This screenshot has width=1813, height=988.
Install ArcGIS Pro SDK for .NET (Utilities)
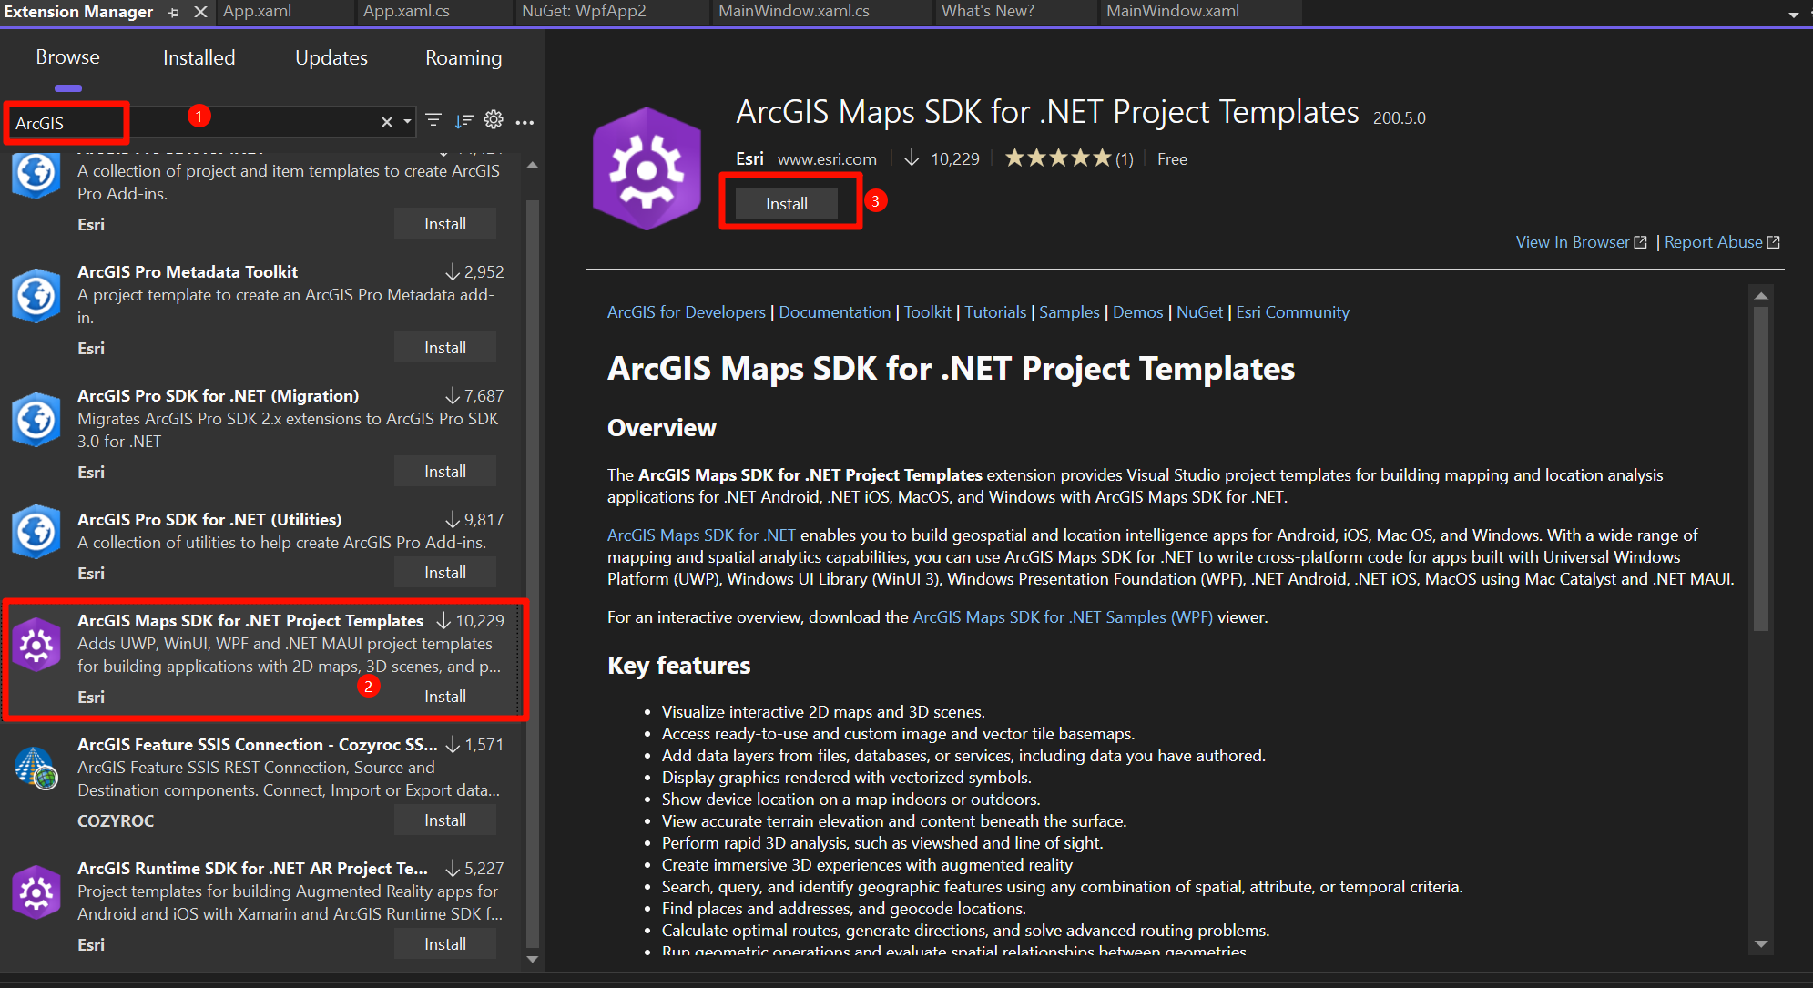click(445, 573)
